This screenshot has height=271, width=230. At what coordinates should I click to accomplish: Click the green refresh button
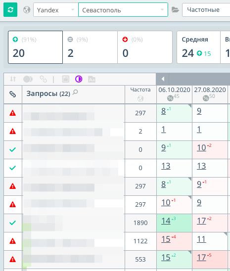(10, 10)
